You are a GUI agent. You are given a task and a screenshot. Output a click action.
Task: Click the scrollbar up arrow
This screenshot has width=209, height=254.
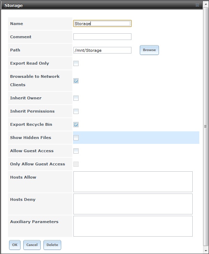[x=206, y=4]
